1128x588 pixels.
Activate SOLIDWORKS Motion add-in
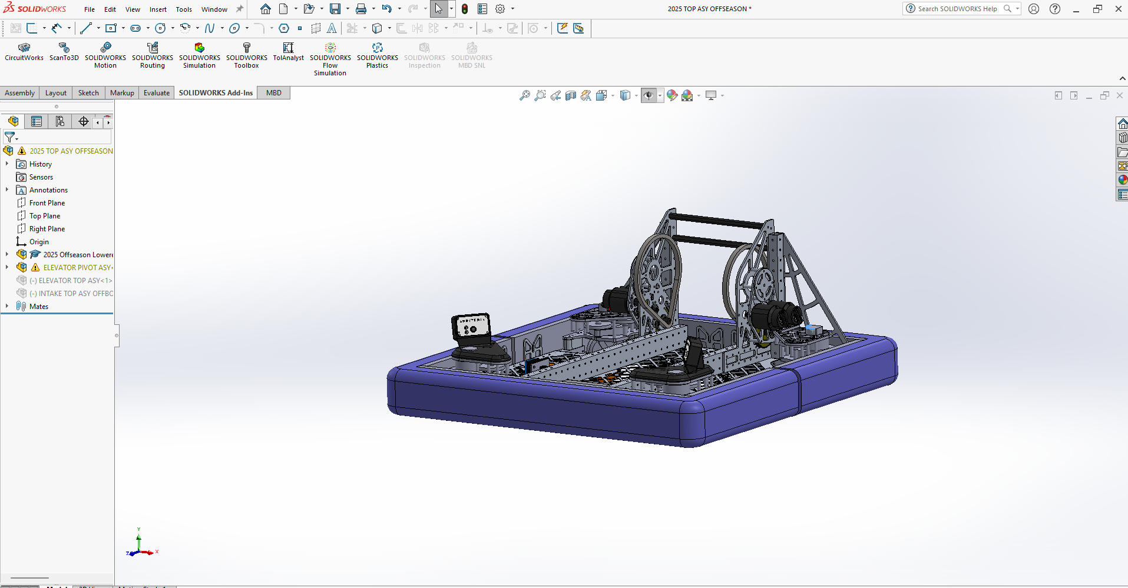click(x=105, y=55)
